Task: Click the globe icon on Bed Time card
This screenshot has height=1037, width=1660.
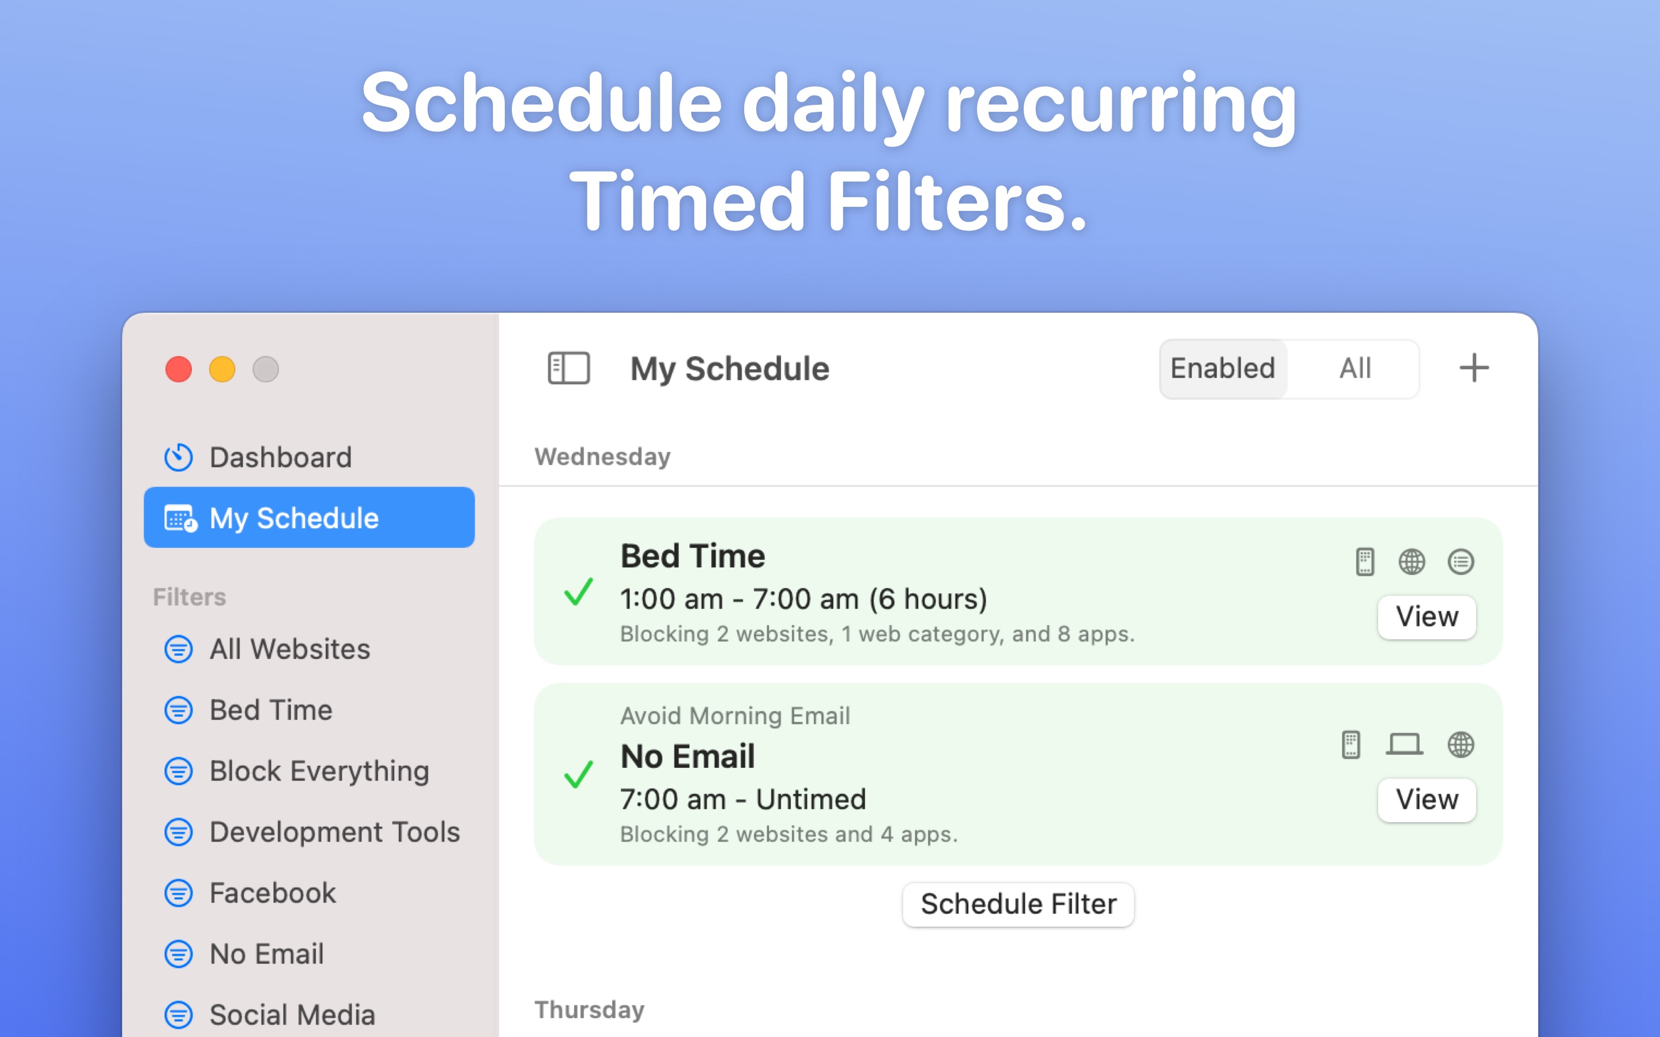Action: pos(1411,562)
